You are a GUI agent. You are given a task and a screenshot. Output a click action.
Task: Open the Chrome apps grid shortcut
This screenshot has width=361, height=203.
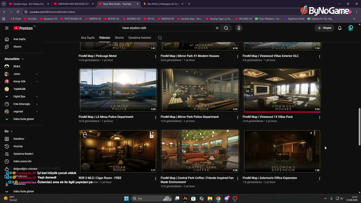coord(4,19)
